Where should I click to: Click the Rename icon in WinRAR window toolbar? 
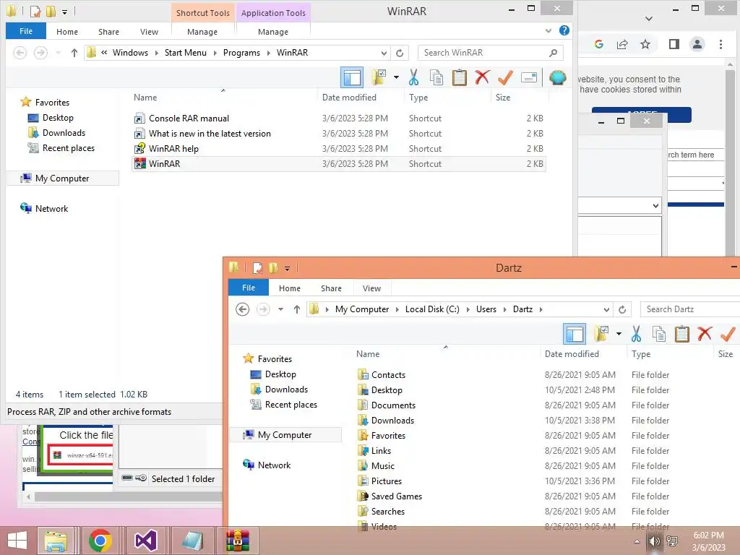pos(528,77)
